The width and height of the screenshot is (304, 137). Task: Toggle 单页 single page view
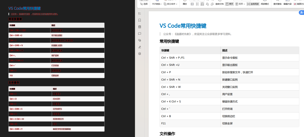point(230,4)
